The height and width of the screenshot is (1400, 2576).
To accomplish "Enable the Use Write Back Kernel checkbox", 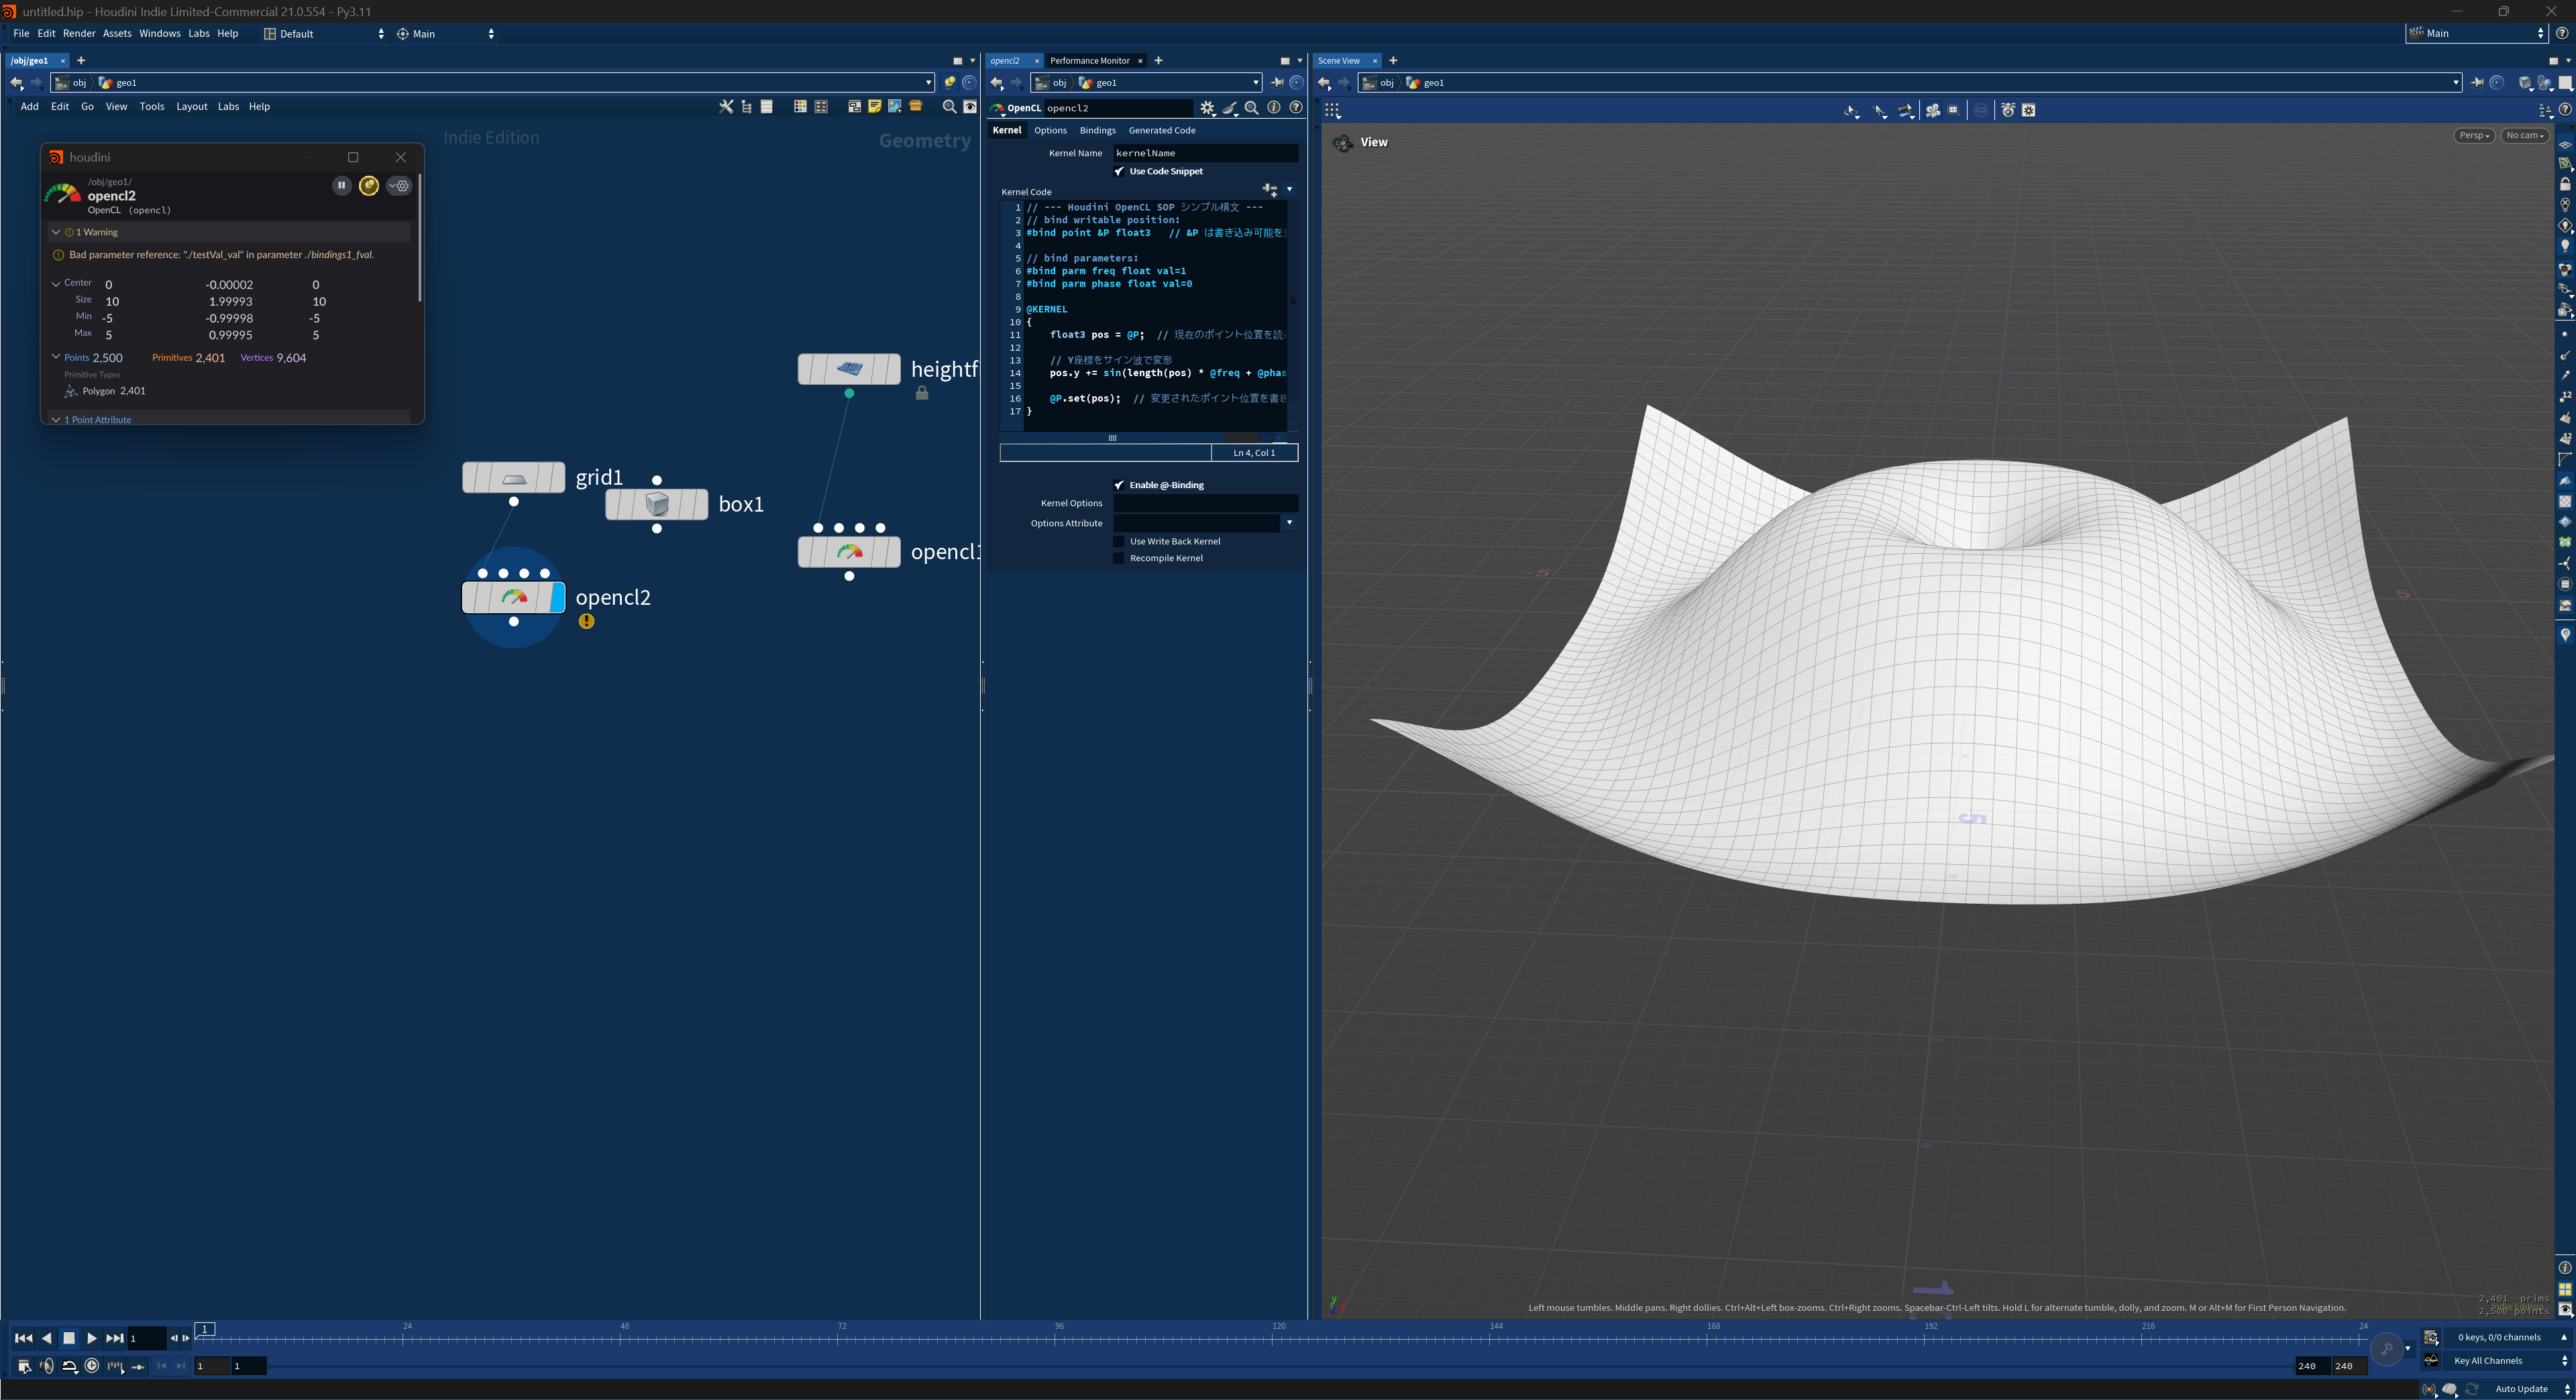I will (1119, 540).
